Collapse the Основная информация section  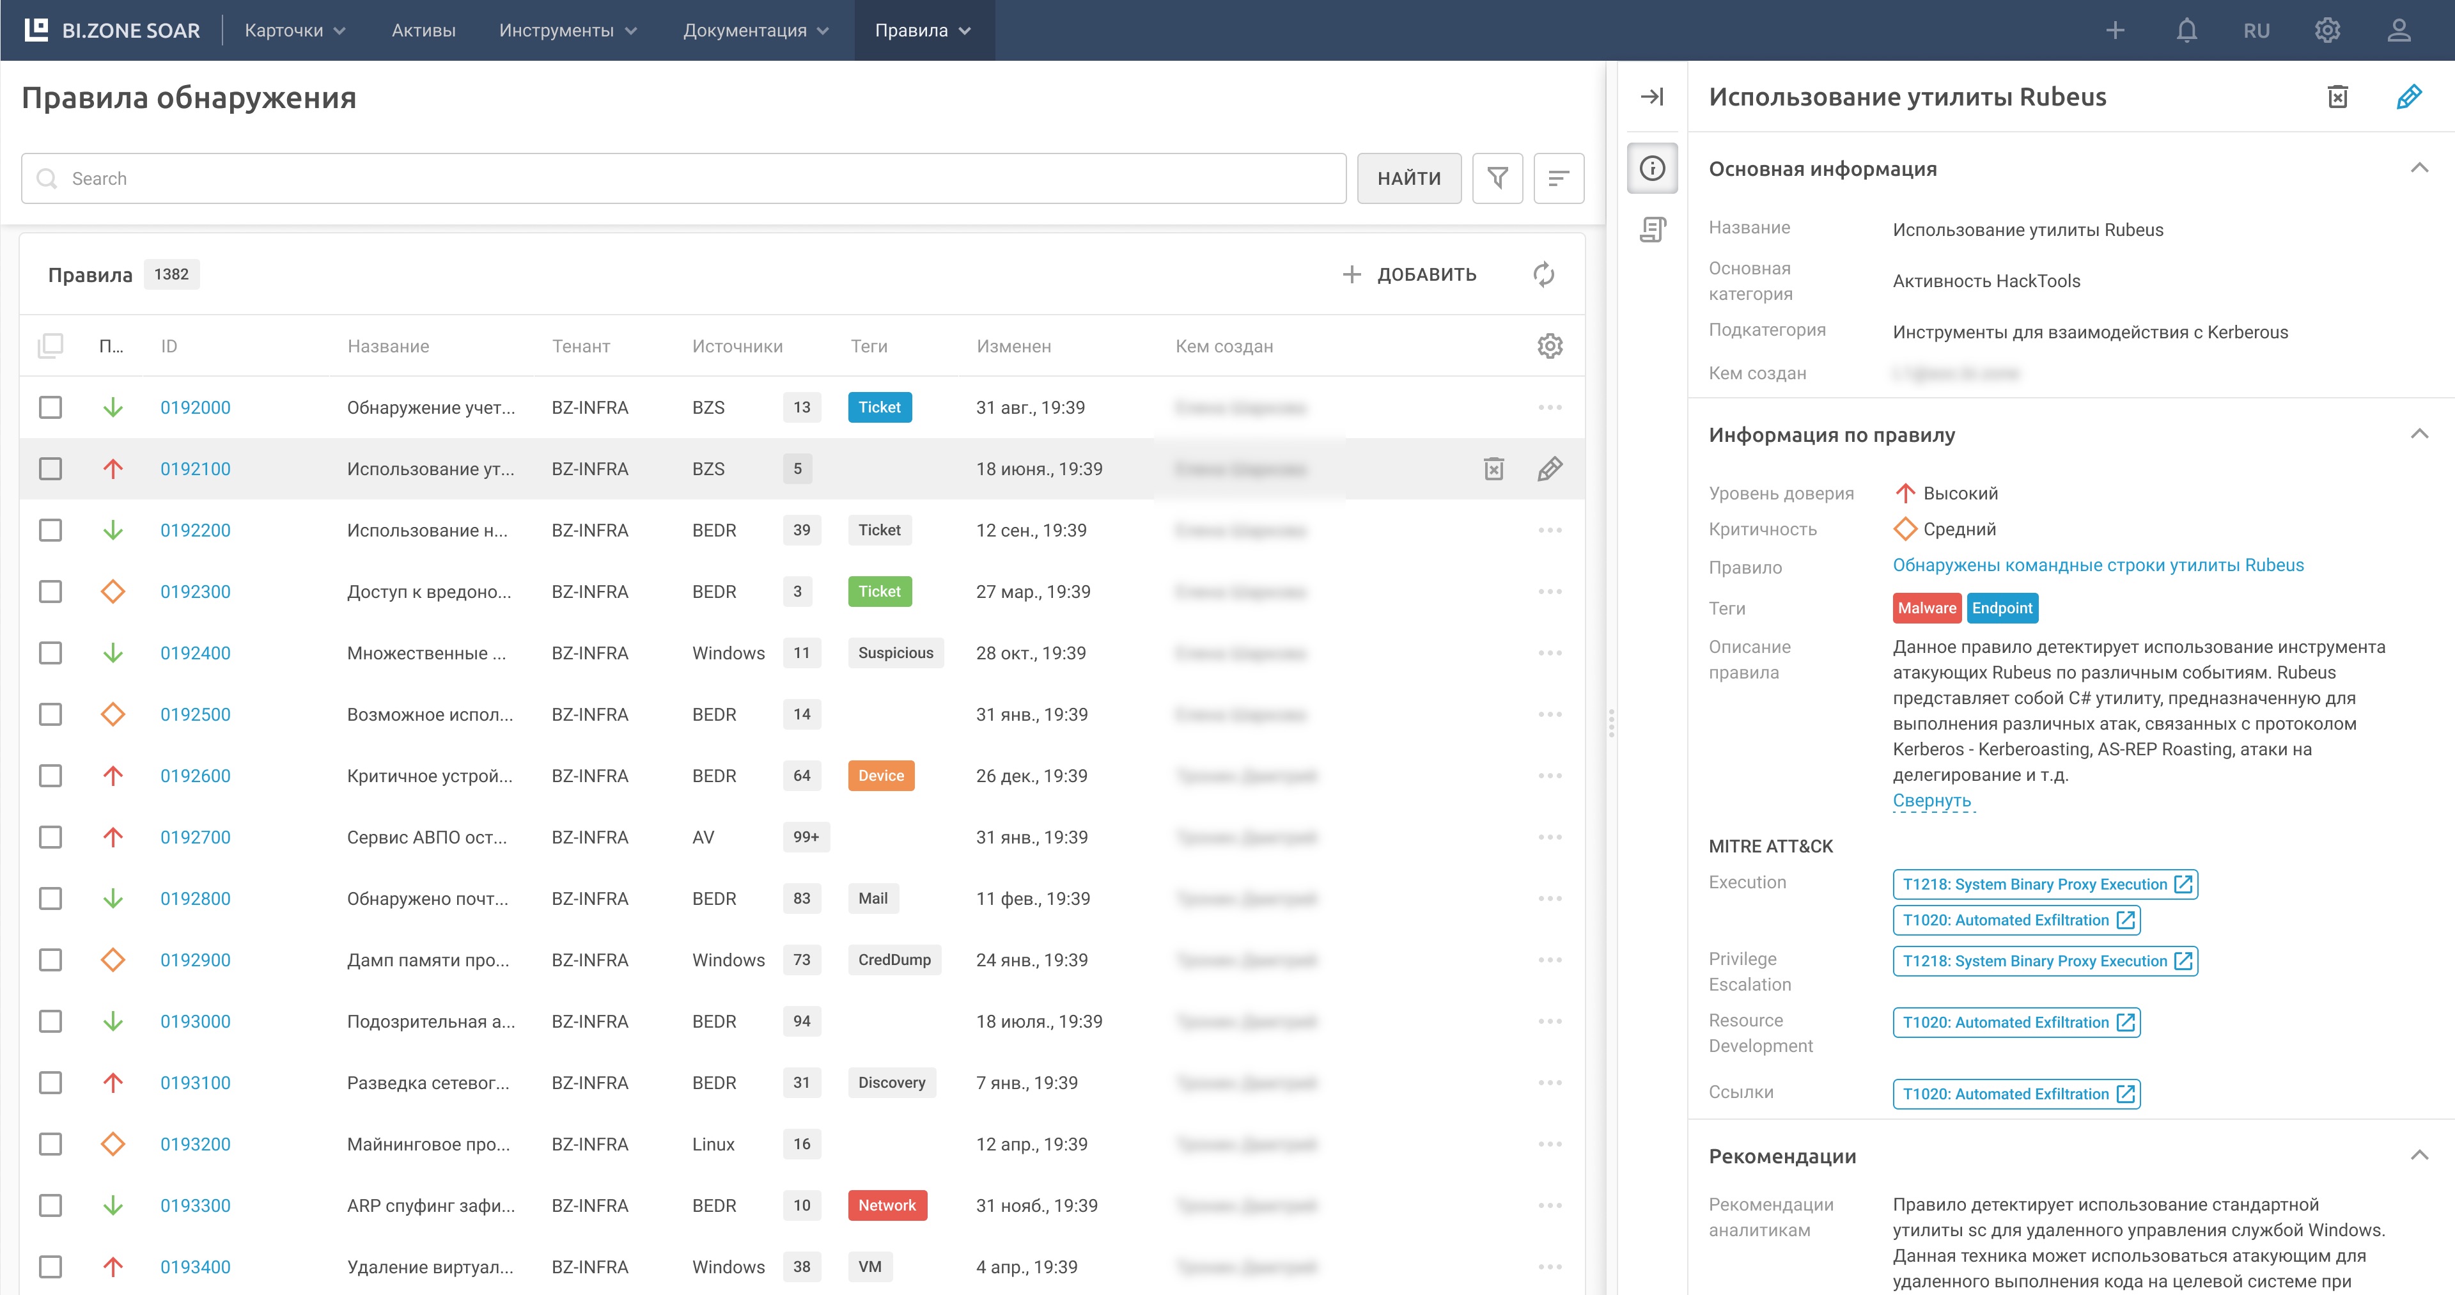tap(2419, 169)
